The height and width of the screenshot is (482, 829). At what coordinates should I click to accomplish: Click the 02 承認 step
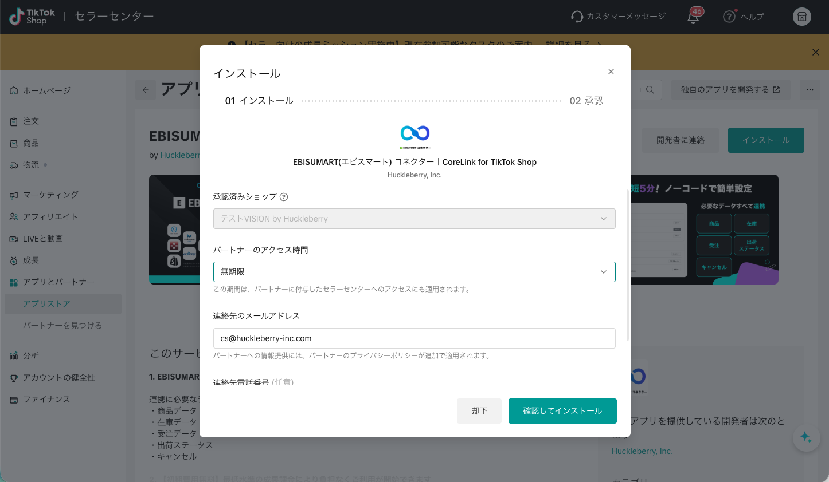[586, 101]
